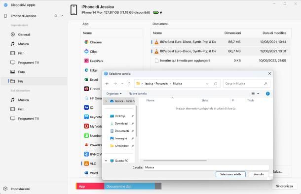
Task: Click the App segment of storage bar
Action: [90, 186]
